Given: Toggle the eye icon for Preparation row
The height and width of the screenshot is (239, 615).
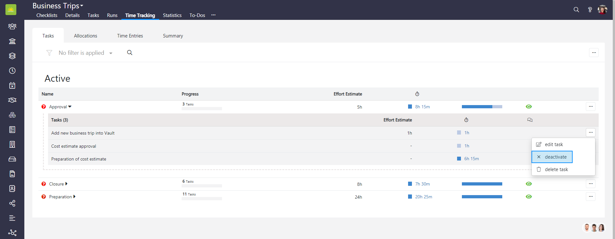Looking at the screenshot, I should [529, 197].
